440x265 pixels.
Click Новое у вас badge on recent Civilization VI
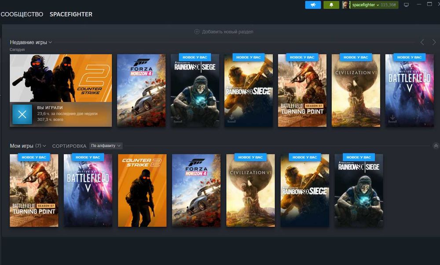click(356, 57)
